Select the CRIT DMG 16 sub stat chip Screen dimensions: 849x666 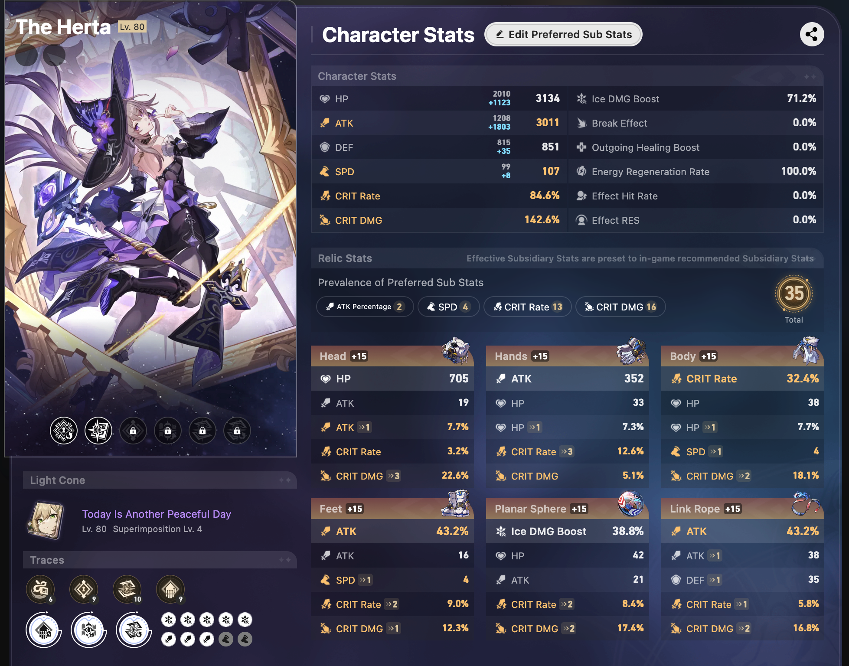(x=620, y=307)
